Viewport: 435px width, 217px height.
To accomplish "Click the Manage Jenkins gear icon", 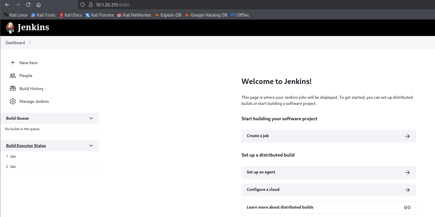I will pyautogui.click(x=13, y=101).
